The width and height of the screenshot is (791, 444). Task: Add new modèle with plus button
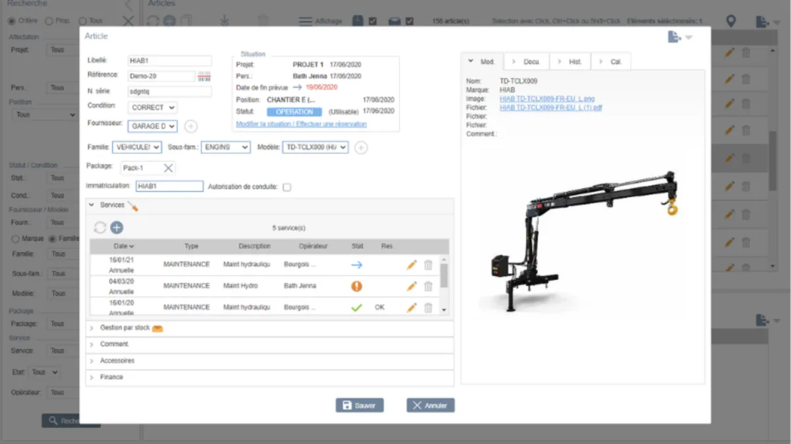point(361,148)
